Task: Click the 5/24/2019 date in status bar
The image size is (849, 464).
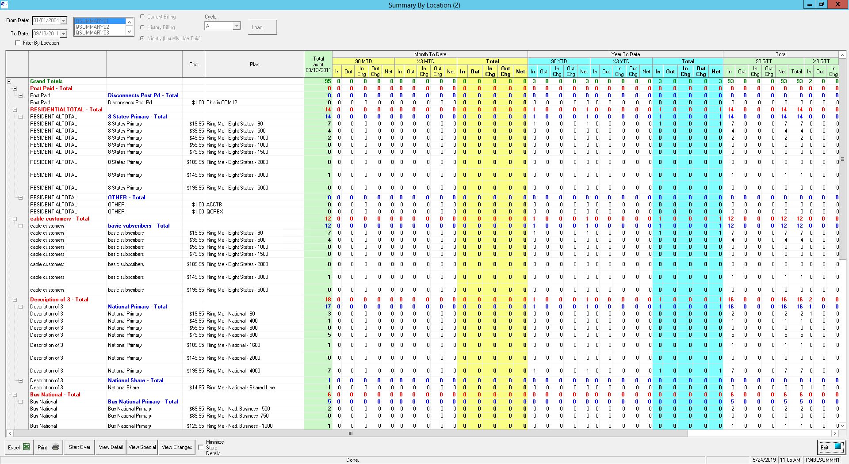Action: point(764,460)
